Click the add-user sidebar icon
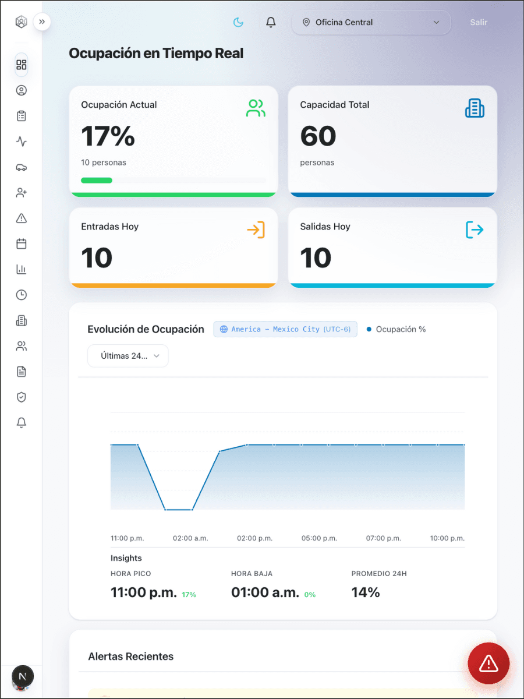The image size is (524, 699). pyautogui.click(x=22, y=193)
